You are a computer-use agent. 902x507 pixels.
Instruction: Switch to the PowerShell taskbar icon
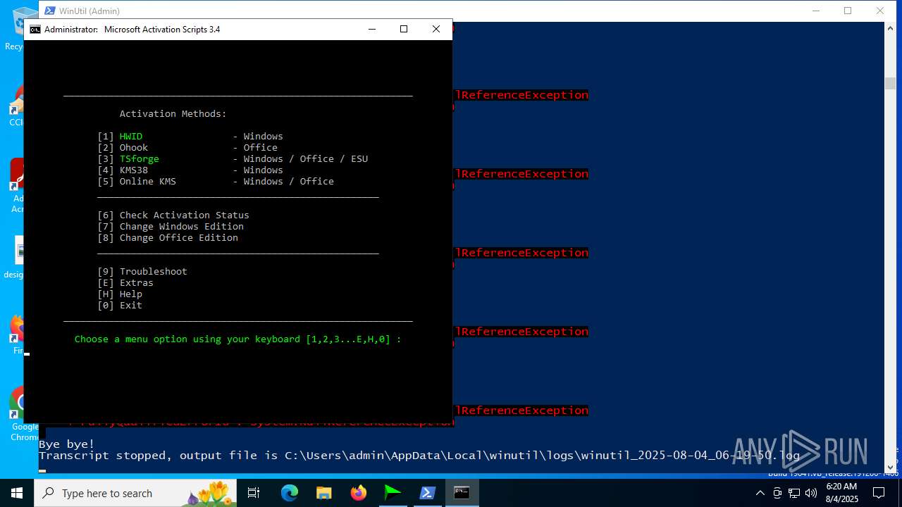[x=427, y=493]
